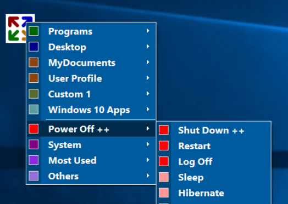Expand the Others submenu arrow

pyautogui.click(x=148, y=176)
